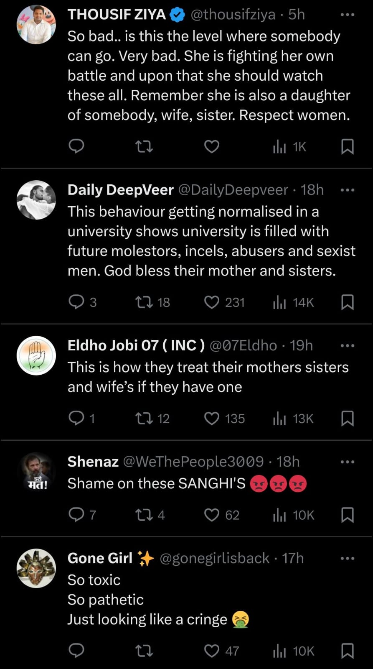Image resolution: width=373 pixels, height=669 pixels.
Task: Like Shenaz's tweet with 62 likes
Action: (x=212, y=515)
